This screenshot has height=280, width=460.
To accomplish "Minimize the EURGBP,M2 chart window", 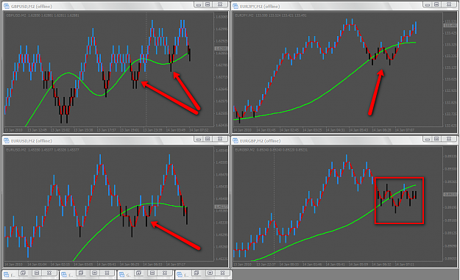I will coord(428,139).
